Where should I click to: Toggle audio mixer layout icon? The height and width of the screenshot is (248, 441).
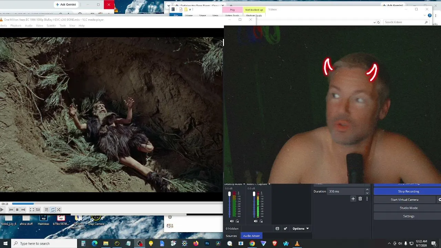pyautogui.click(x=277, y=229)
